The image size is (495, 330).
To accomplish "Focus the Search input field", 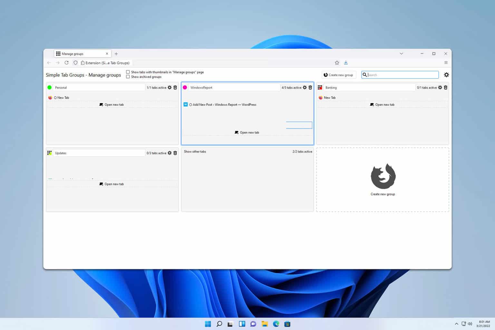I will coord(400,75).
